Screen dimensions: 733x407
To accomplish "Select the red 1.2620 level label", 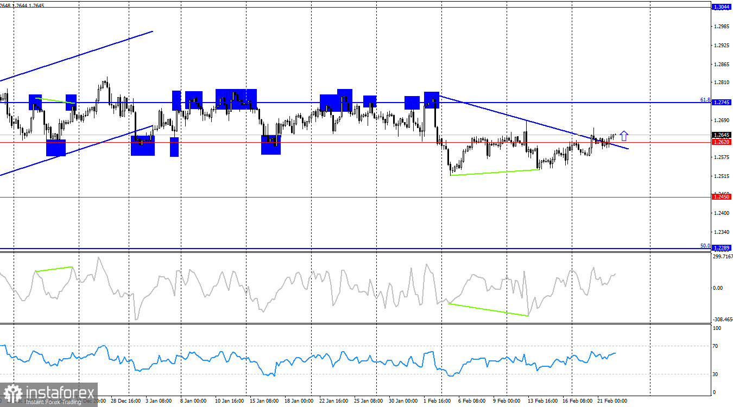I will (721, 142).
